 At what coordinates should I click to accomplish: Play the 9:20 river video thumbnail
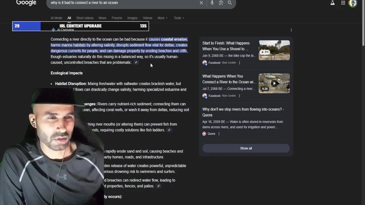(274, 83)
